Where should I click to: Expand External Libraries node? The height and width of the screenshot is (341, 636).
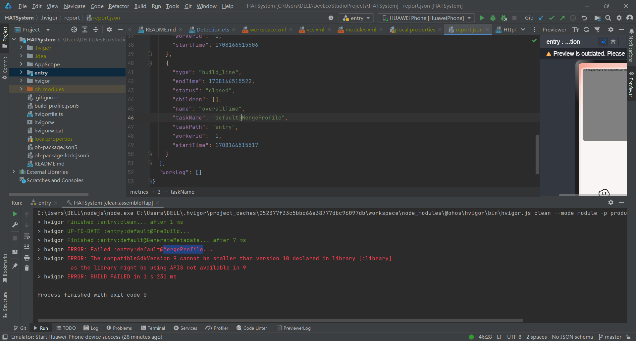[14, 172]
